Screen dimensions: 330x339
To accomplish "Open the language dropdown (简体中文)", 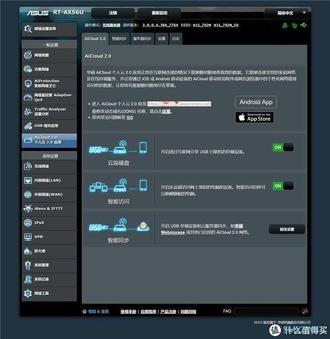I will pos(287,13).
